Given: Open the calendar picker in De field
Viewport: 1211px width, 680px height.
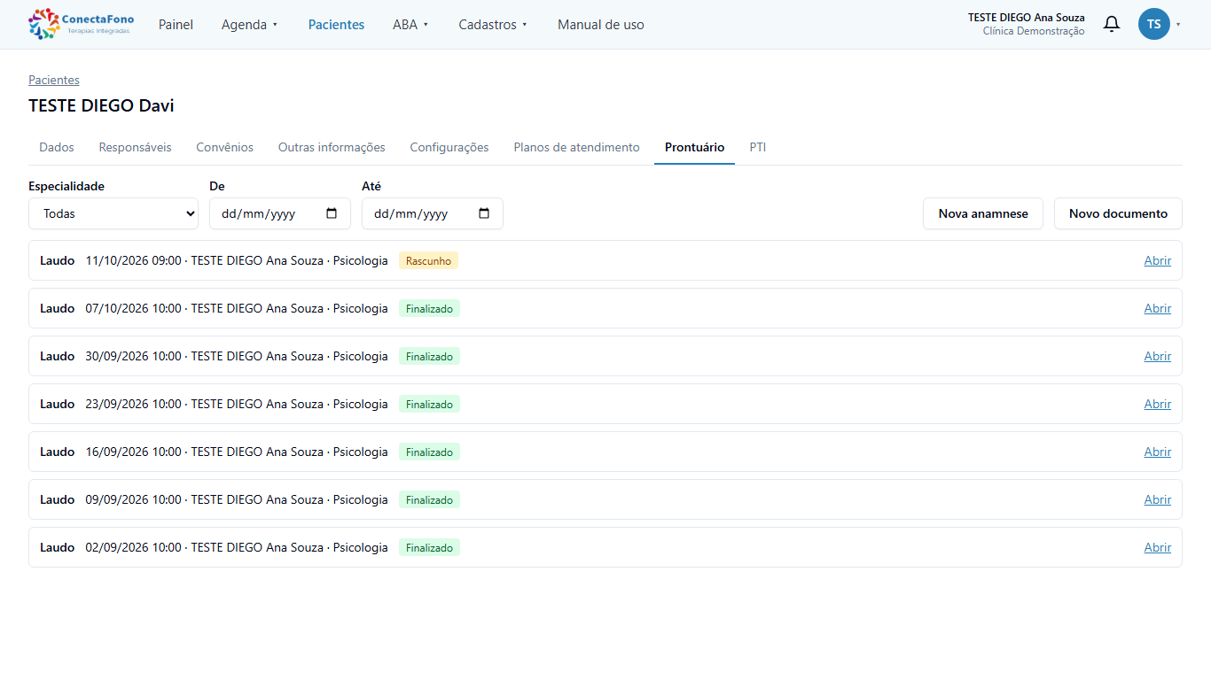Looking at the screenshot, I should pyautogui.click(x=332, y=213).
